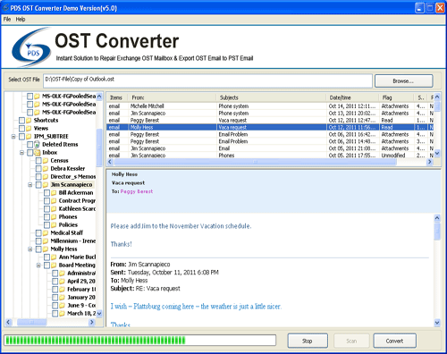Click the Medical Staff folder icon
This screenshot has height=354, width=447.
coord(46,233)
